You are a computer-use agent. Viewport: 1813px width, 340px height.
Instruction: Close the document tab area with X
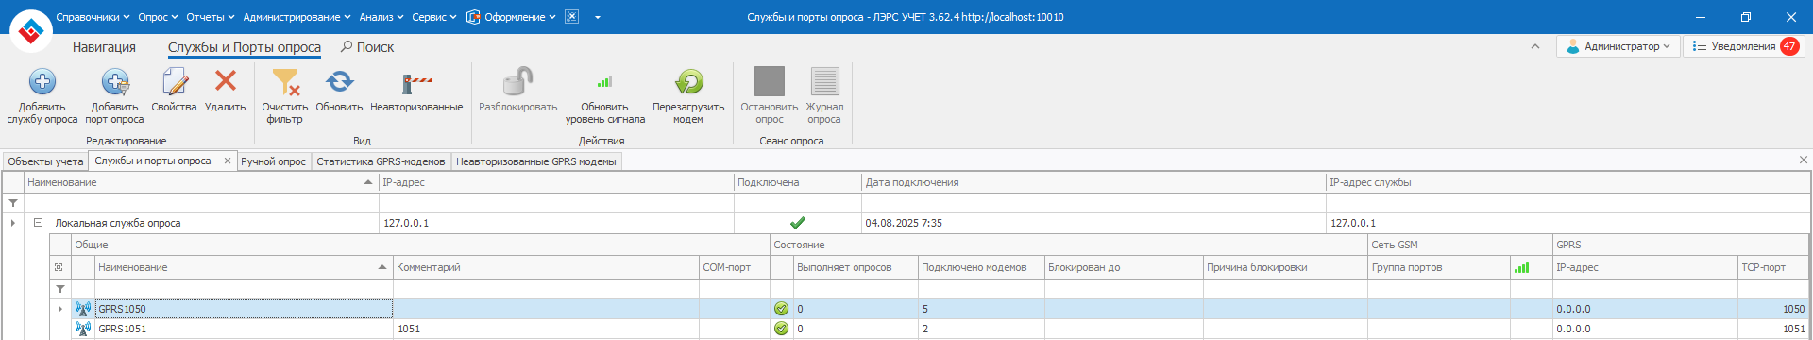pyautogui.click(x=1804, y=160)
